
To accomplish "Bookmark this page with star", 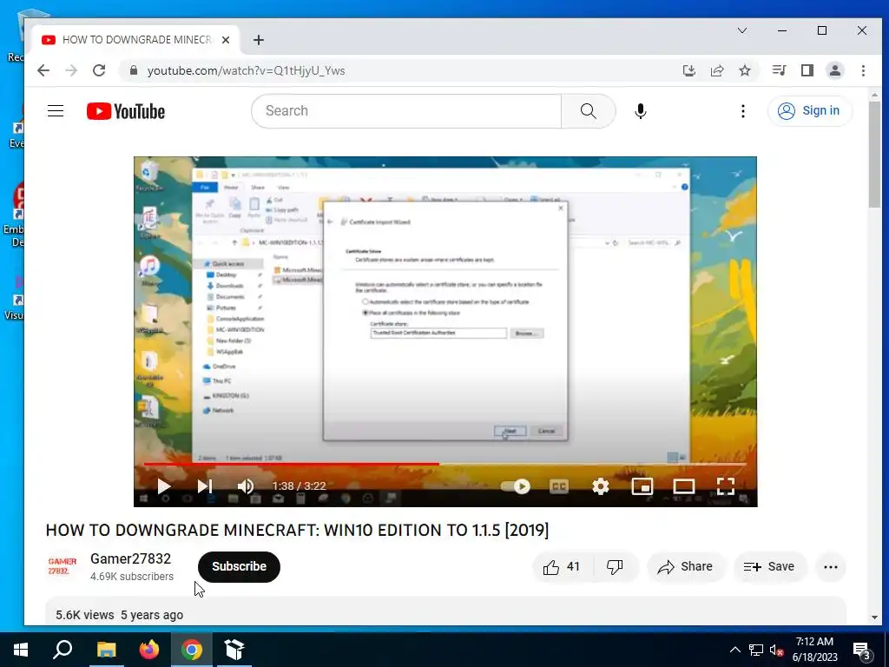I will tap(745, 70).
